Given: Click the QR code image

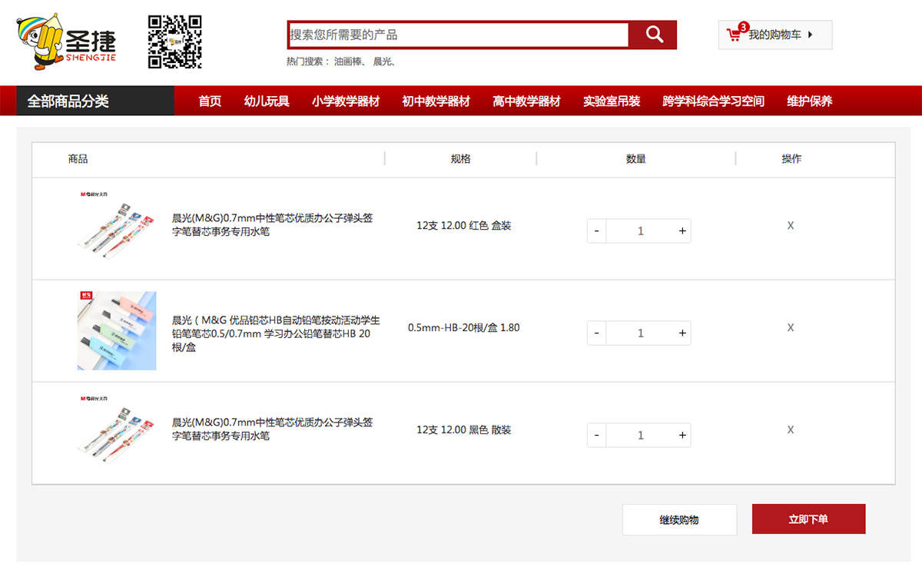Looking at the screenshot, I should pos(175,41).
